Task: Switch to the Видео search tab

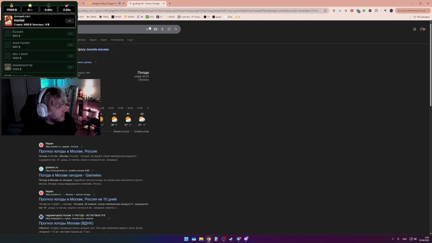Action: [x=93, y=40]
